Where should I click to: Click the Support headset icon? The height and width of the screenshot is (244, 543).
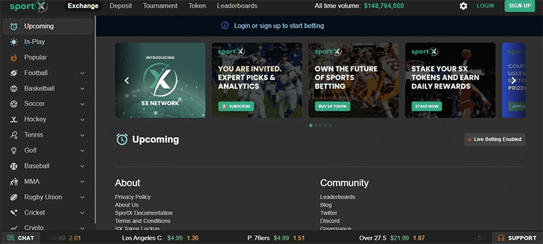click(x=501, y=238)
